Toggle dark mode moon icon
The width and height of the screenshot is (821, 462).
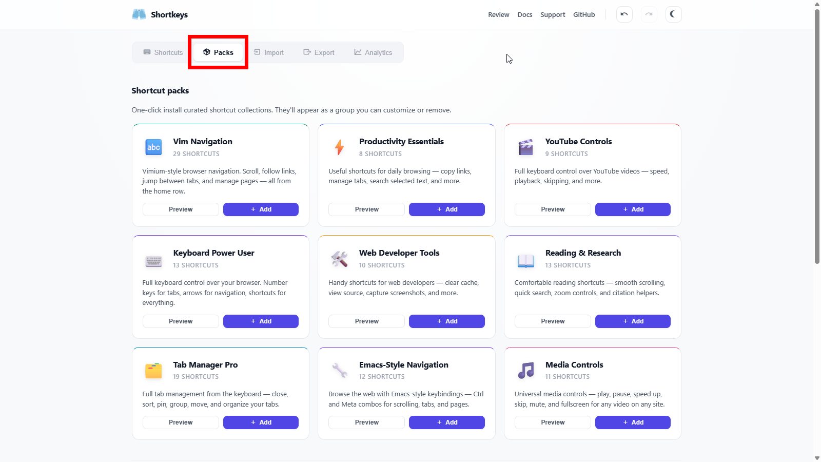(x=673, y=14)
